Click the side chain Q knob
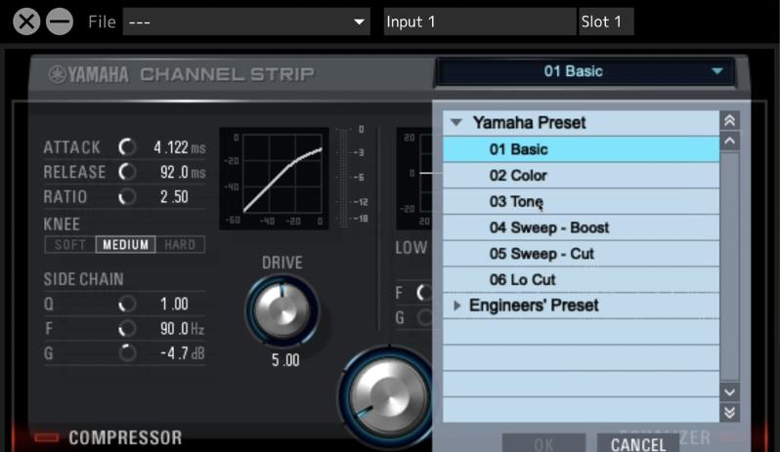The height and width of the screenshot is (452, 780). (127, 304)
